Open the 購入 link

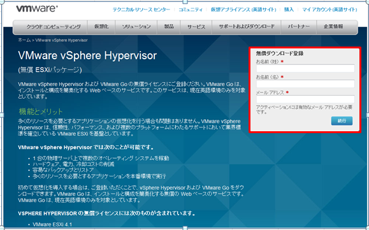click(289, 10)
